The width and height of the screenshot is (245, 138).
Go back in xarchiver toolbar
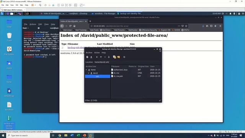tap(97, 57)
